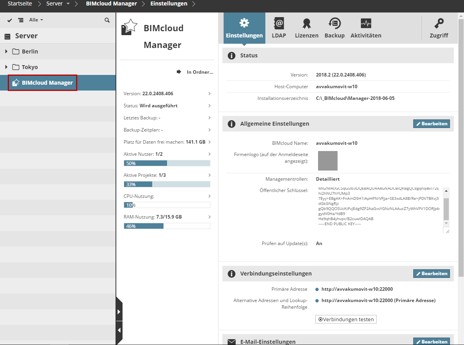
Task: Open the Zugriff key icon
Action: pyautogui.click(x=439, y=23)
